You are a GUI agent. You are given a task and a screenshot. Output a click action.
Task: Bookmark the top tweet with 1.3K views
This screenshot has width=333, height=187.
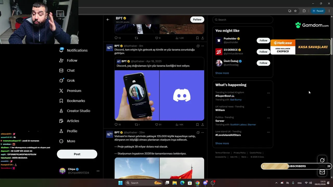(x=197, y=38)
